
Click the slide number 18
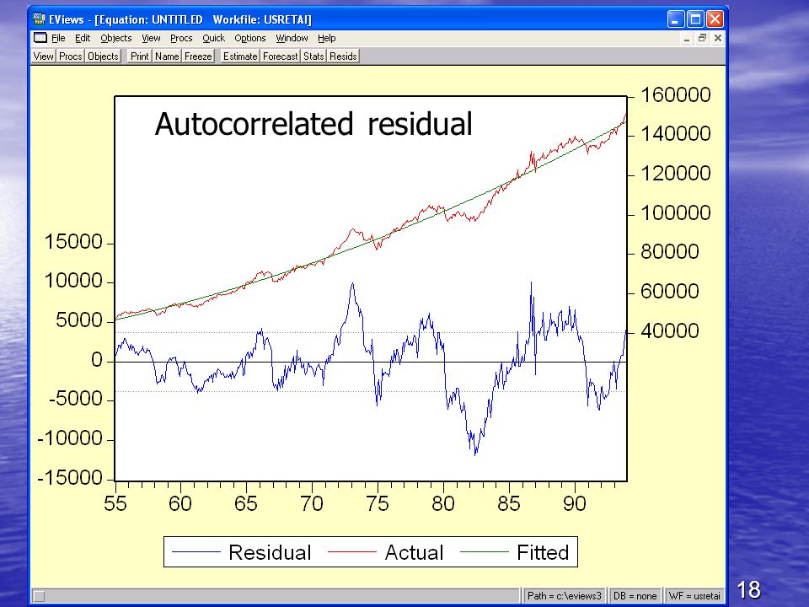tap(748, 589)
